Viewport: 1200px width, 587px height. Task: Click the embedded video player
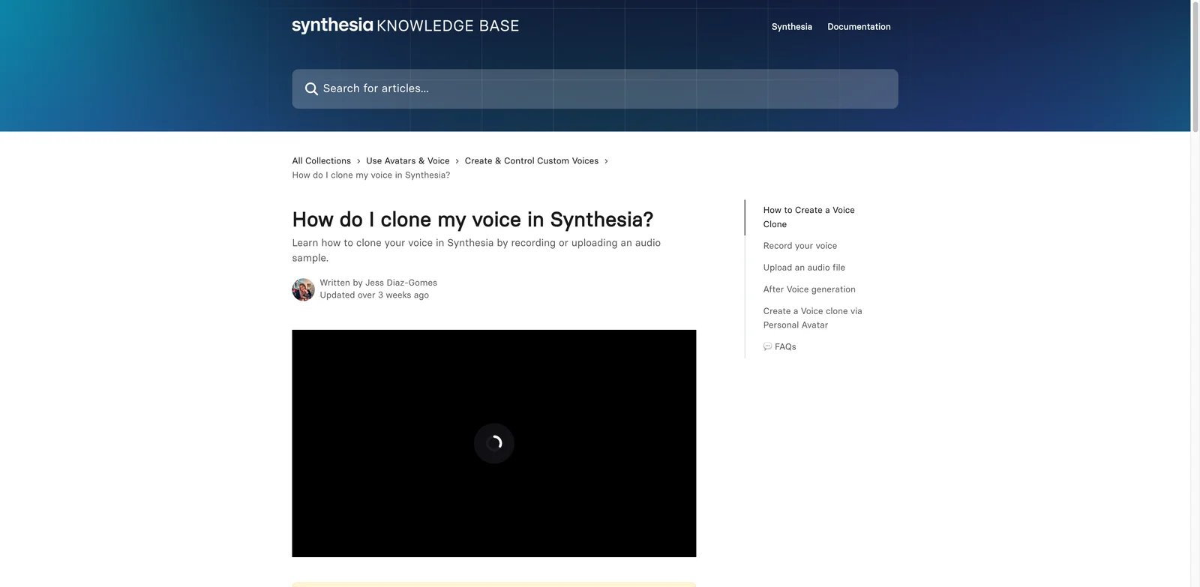[x=493, y=443]
